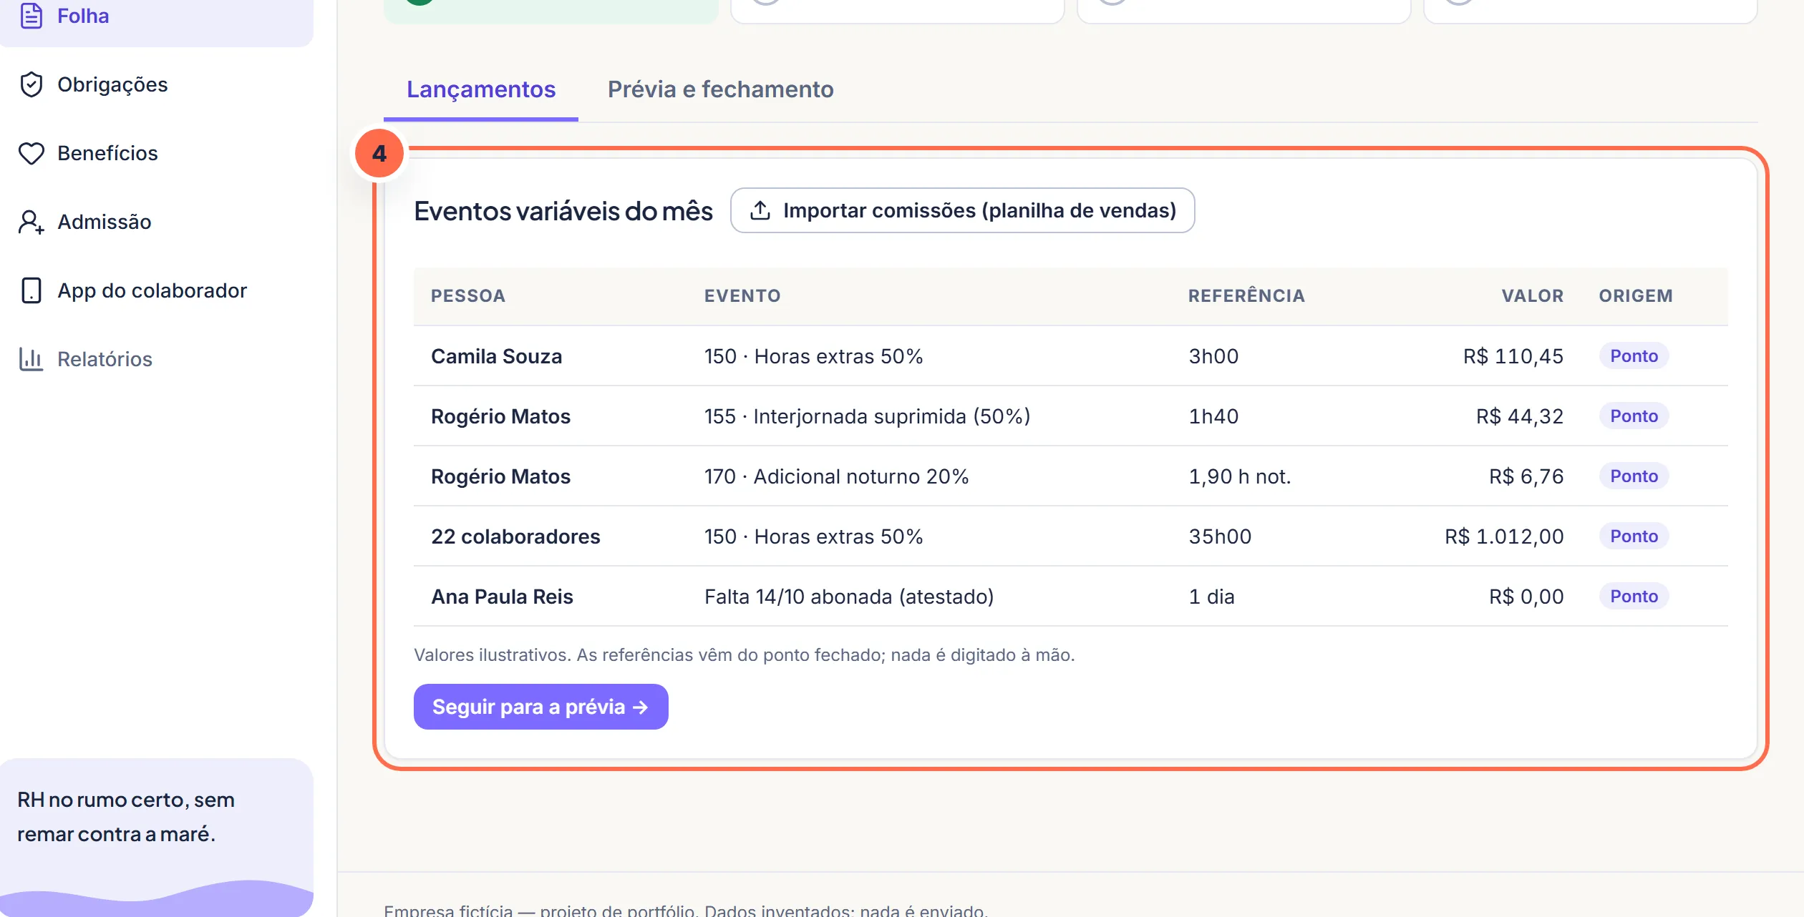
Task: Click the 155 · Interjornada suprimida (50%) event
Action: [867, 416]
